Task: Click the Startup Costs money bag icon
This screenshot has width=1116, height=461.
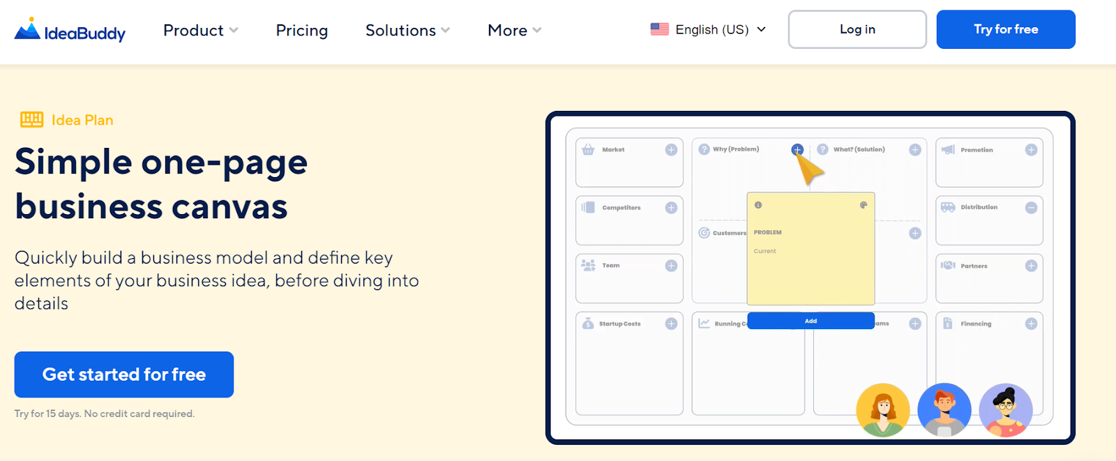Action: [x=587, y=323]
